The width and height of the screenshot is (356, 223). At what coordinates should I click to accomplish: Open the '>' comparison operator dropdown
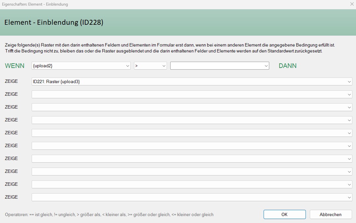[x=150, y=66]
